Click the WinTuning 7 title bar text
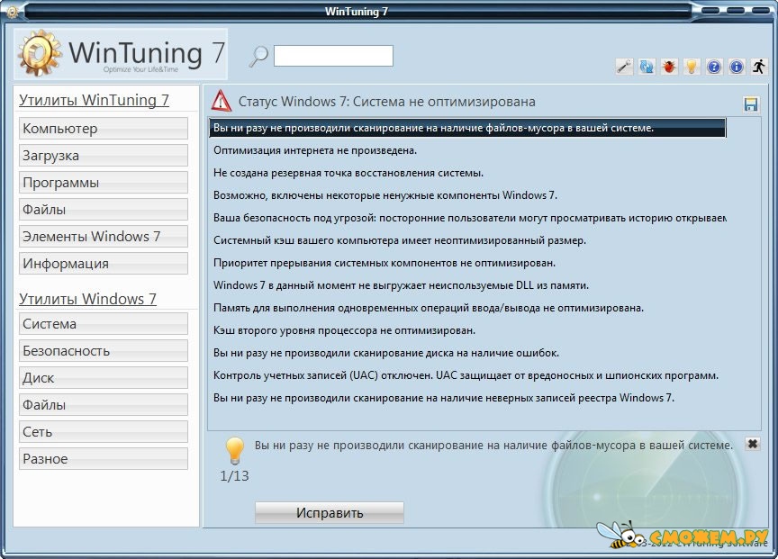 357,12
